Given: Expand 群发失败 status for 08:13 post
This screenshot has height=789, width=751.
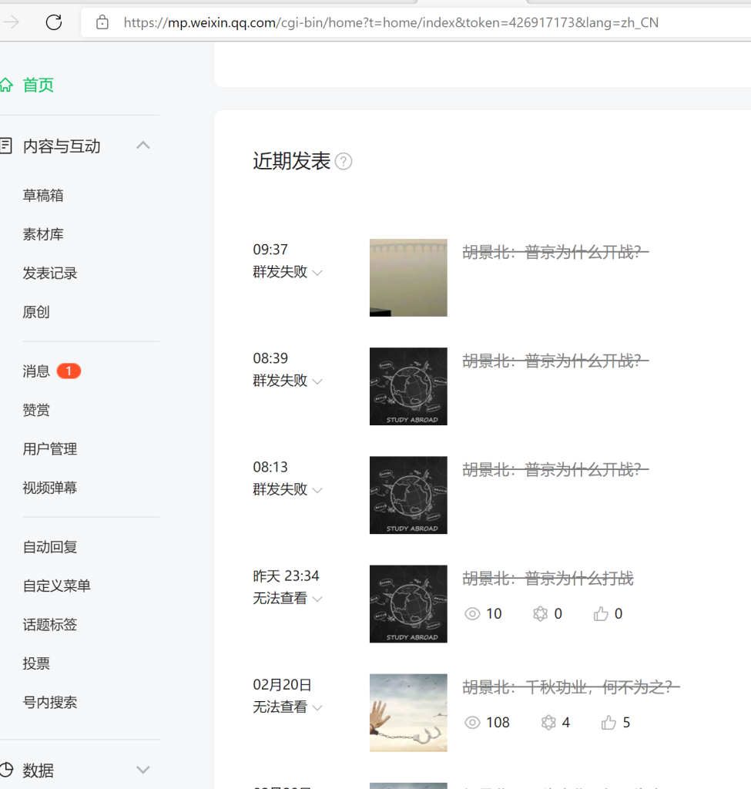Looking at the screenshot, I should [x=317, y=490].
